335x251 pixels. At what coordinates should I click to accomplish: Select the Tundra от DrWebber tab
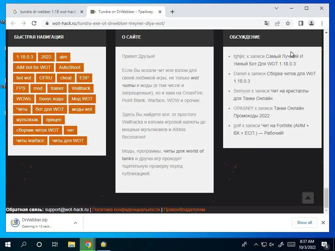point(126,12)
